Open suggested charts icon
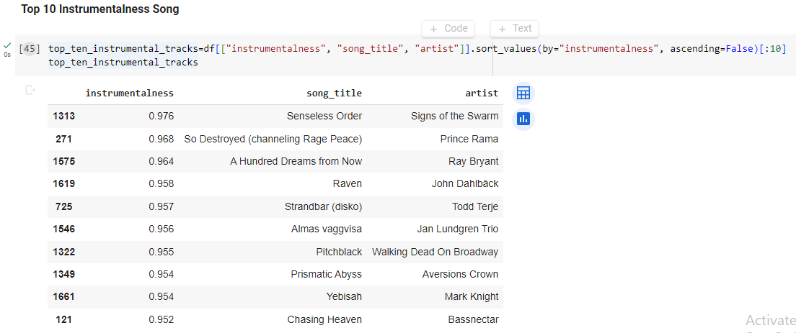 [x=523, y=119]
